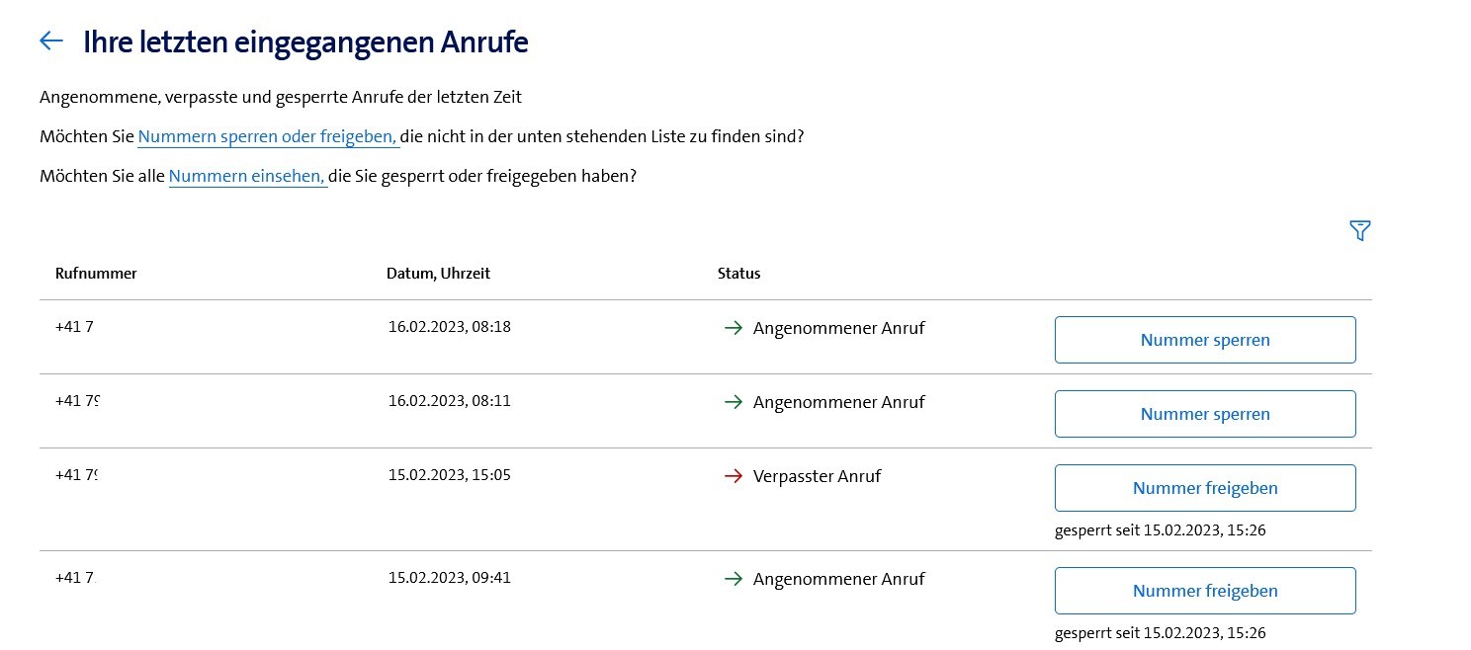
Task: Click the back arrow beside the page title
Action: [51, 41]
